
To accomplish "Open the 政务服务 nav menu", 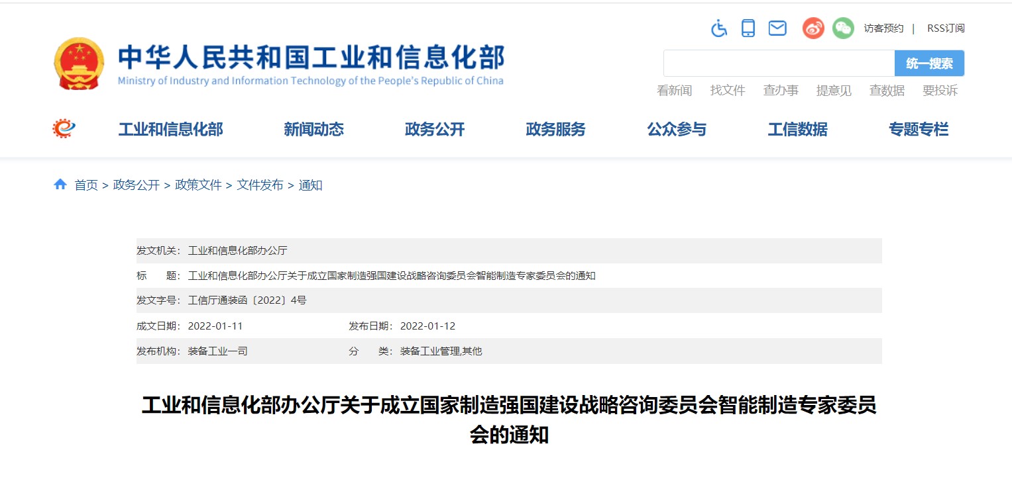I will pyautogui.click(x=555, y=129).
